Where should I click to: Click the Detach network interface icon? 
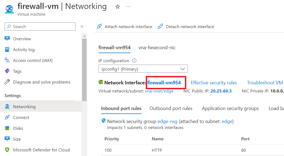pyautogui.click(x=160, y=26)
